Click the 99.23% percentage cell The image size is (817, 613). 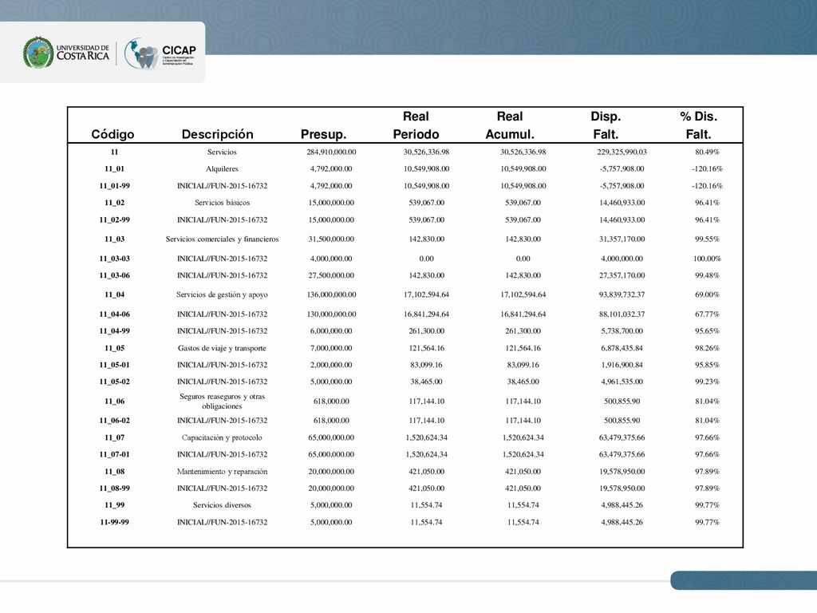point(707,382)
